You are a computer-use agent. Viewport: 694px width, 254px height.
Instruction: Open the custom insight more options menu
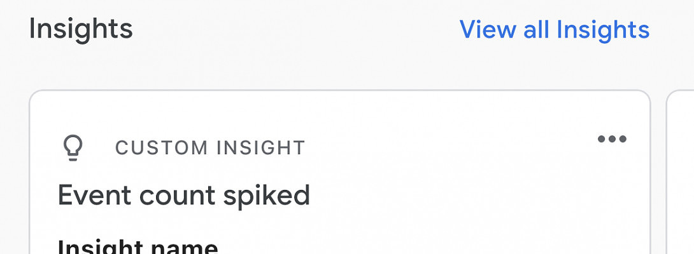612,140
